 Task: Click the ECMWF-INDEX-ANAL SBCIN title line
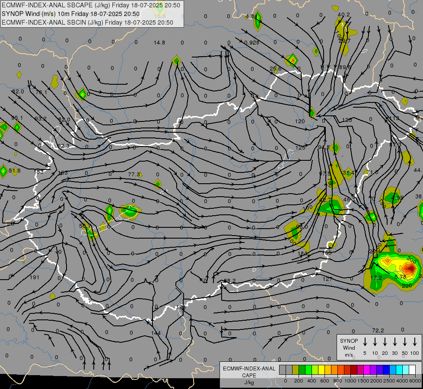(87, 22)
